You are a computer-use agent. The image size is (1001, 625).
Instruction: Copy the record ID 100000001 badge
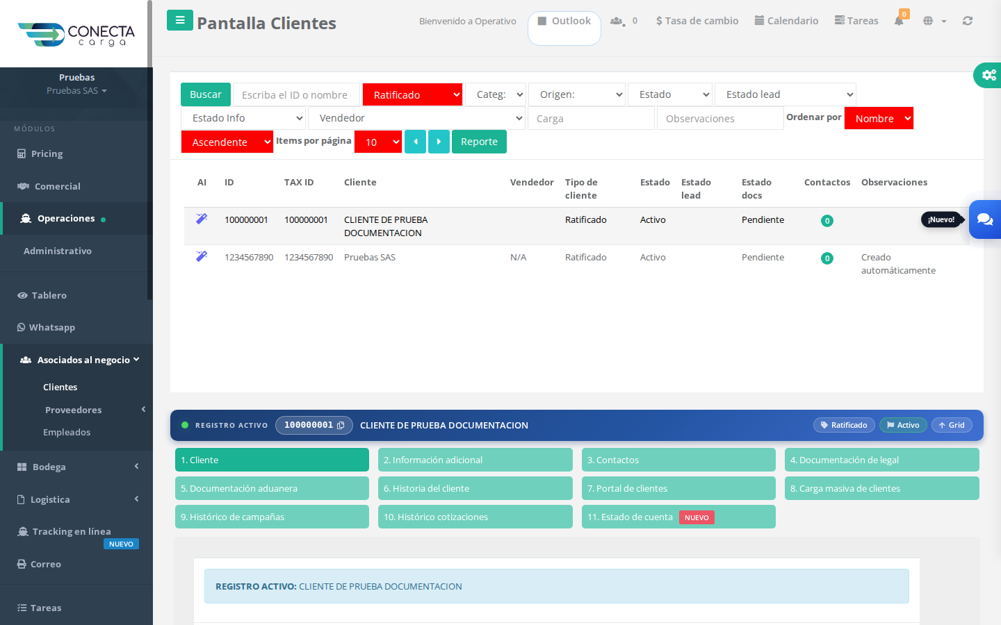(x=314, y=425)
